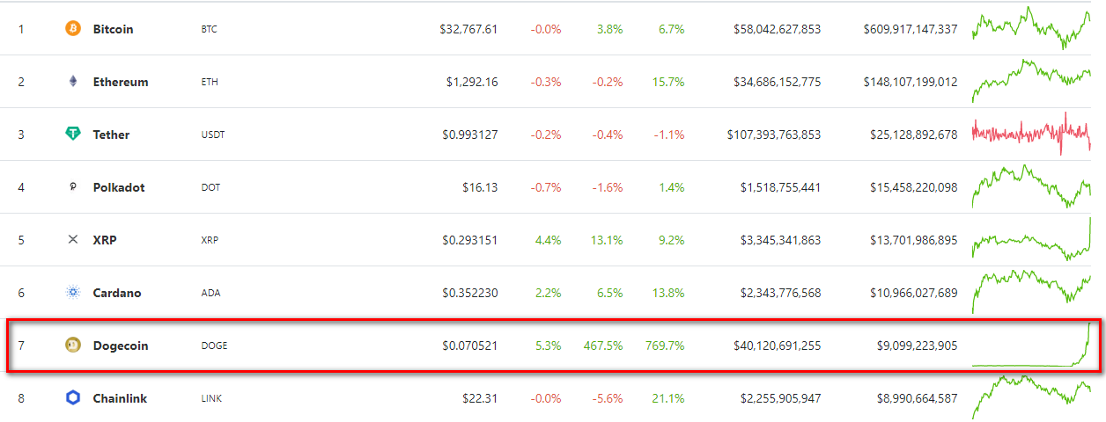
Task: Click Dogecoin volume $40,120,691,255
Action: 777,346
